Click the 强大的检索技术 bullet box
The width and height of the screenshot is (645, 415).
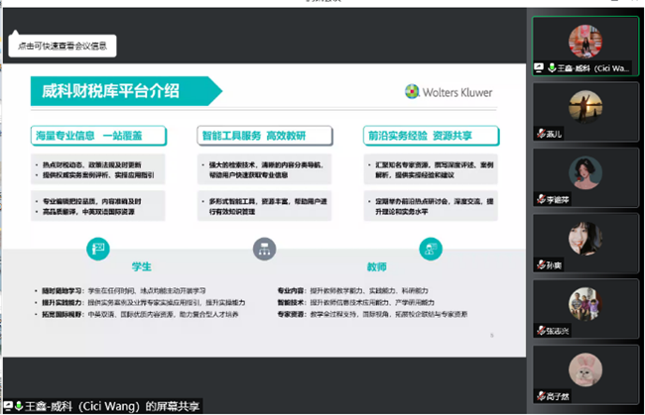pyautogui.click(x=264, y=169)
